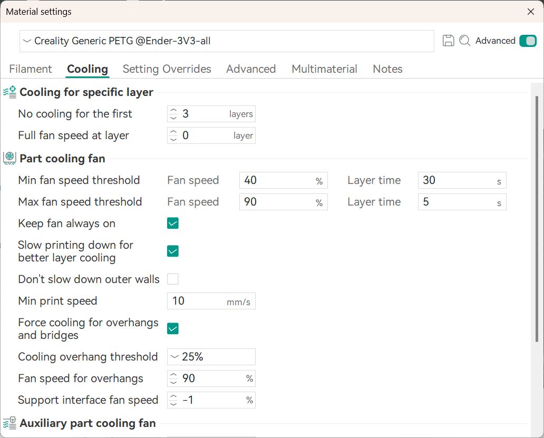Click the Min fan speed threshold label
This screenshot has height=438, width=544.
click(x=79, y=180)
